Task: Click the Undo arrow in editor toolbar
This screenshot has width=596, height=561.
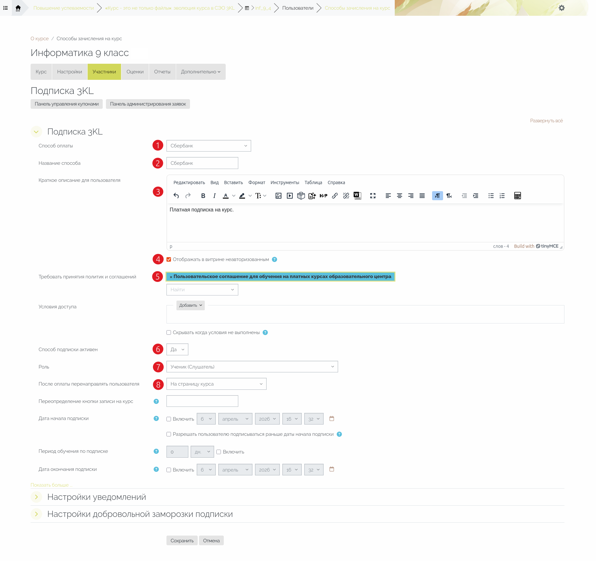Action: [176, 196]
